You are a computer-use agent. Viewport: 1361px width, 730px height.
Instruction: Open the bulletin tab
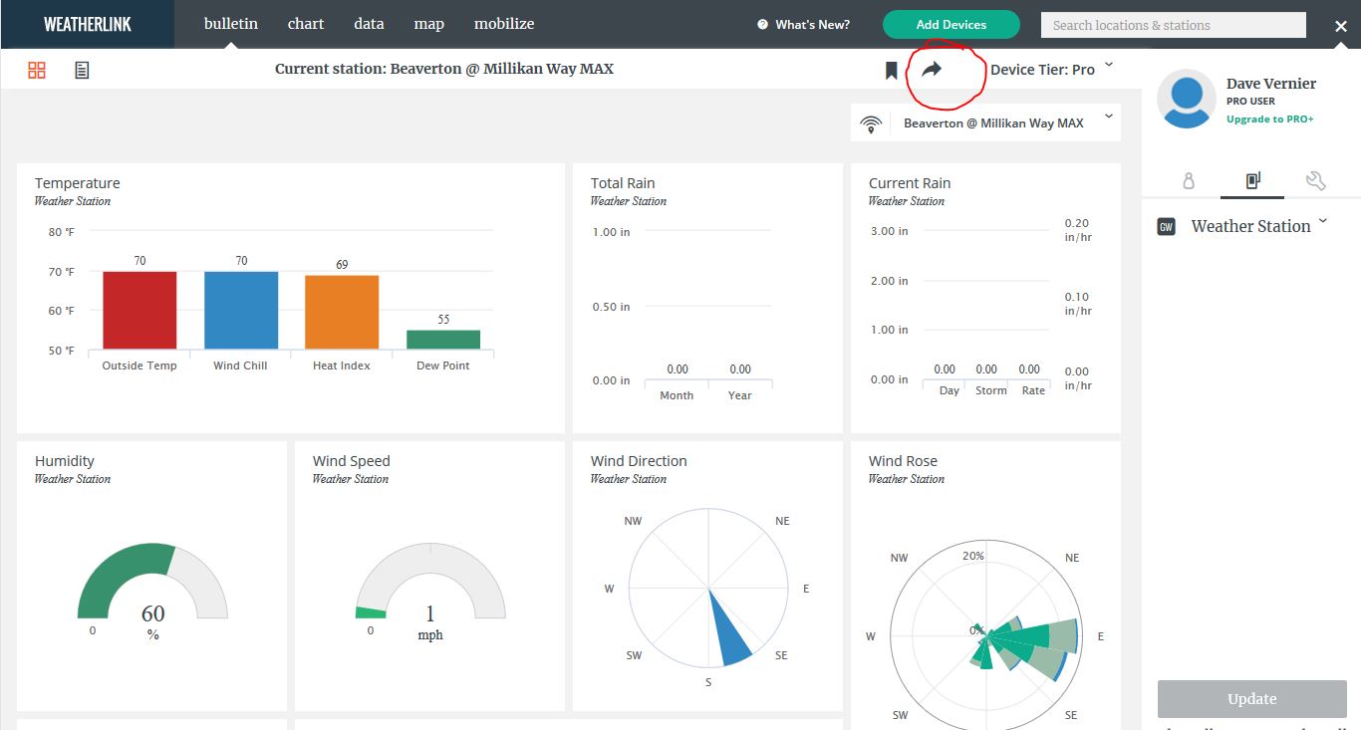tap(231, 24)
